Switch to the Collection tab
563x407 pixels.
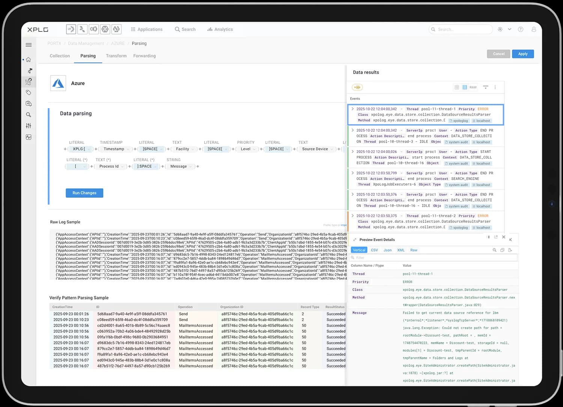[x=60, y=56]
